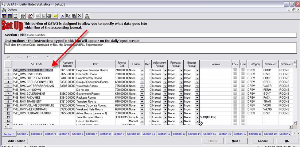Click the Cancel button
The width and height of the screenshot is (300, 147).
pyautogui.click(x=263, y=141)
